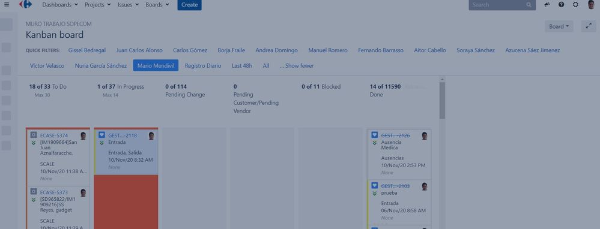Viewport: 600px width, 229px height.
Task: Toggle the Borja Fraile quick filter
Action: point(231,50)
